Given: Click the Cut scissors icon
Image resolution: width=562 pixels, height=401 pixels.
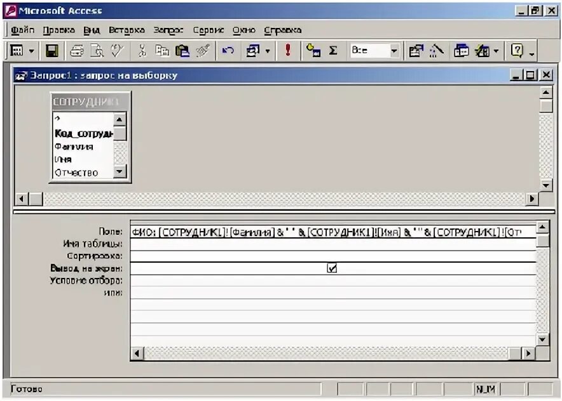Looking at the screenshot, I should click(142, 51).
